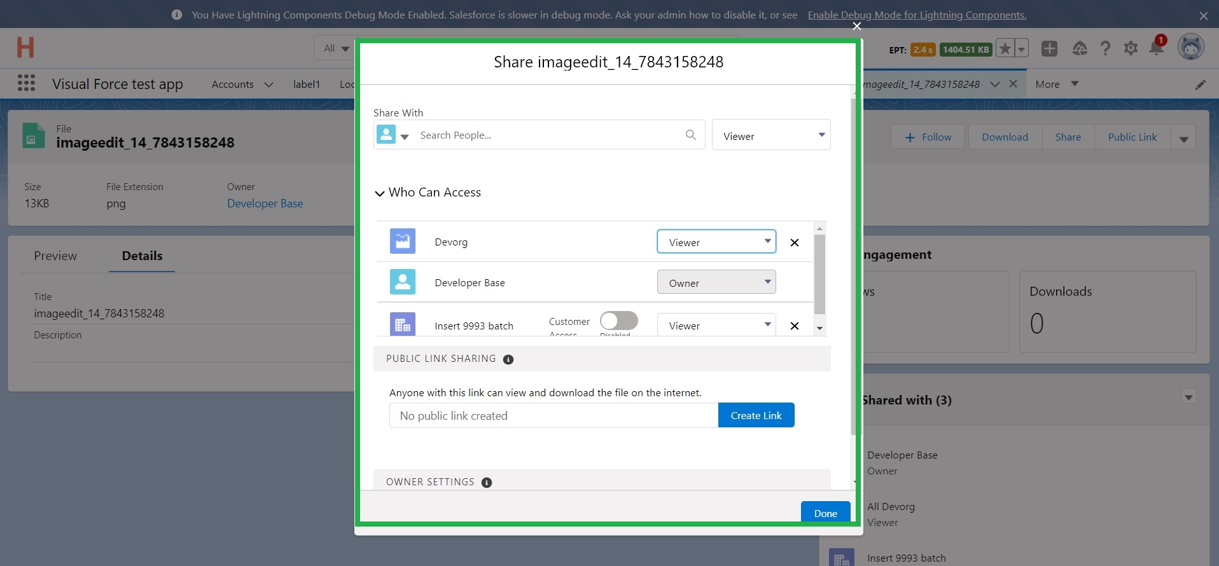Open the Share With Viewer access dropdown

click(x=771, y=135)
